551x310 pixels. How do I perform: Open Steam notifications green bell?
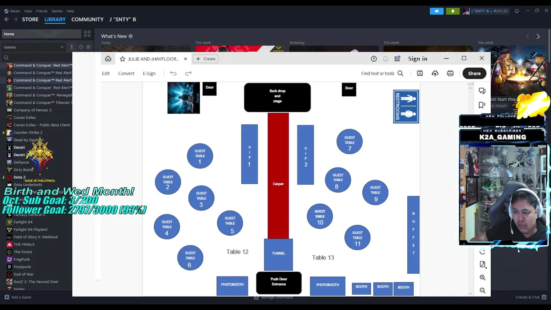click(x=452, y=11)
